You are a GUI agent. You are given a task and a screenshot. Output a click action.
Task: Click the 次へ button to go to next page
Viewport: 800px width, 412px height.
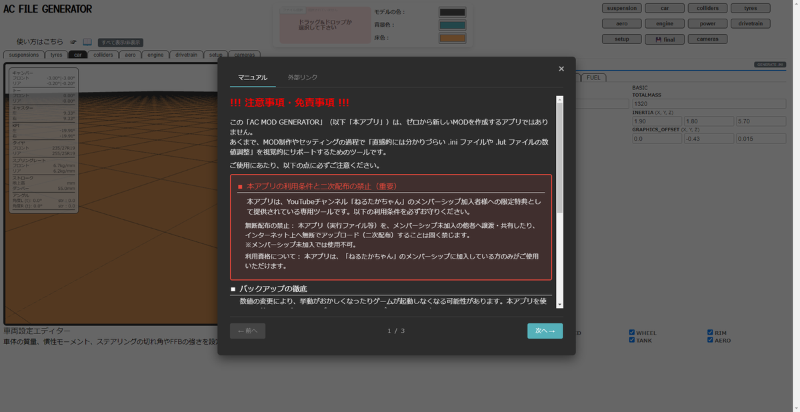pyautogui.click(x=545, y=330)
